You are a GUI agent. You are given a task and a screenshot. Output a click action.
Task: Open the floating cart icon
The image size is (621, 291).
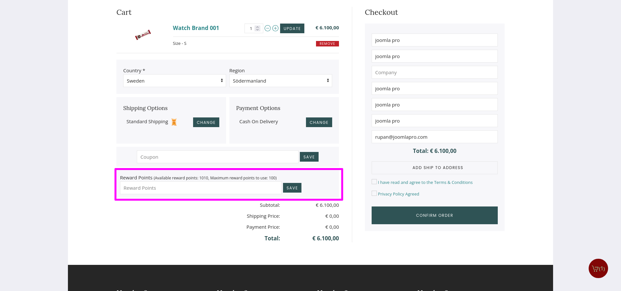598,268
